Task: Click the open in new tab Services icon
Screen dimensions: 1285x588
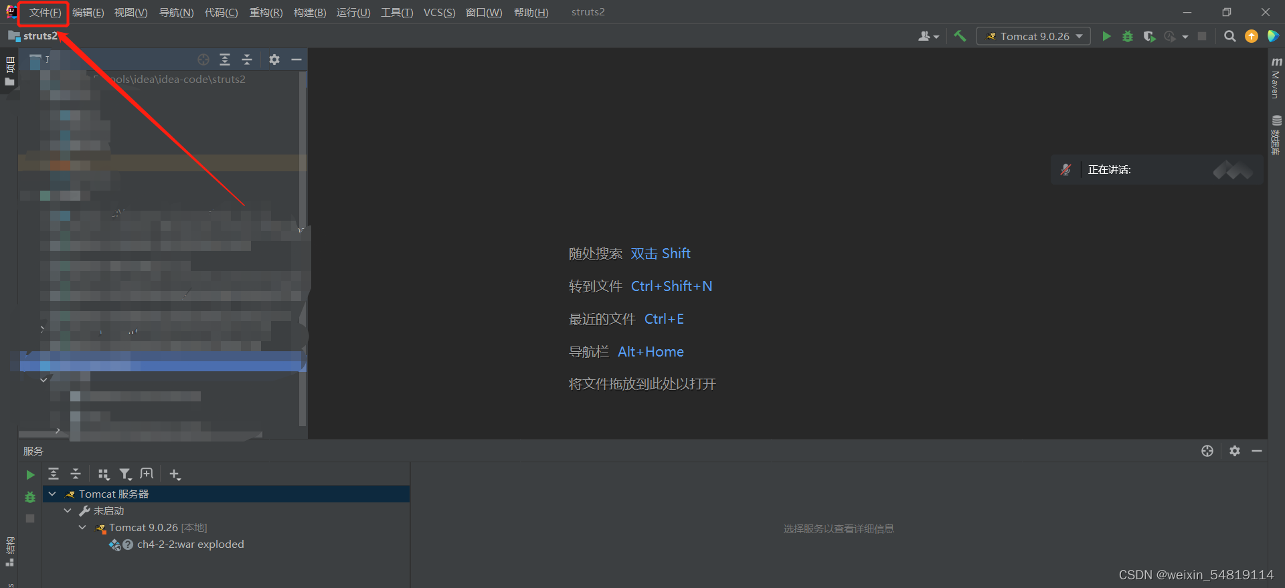Action: 147,474
